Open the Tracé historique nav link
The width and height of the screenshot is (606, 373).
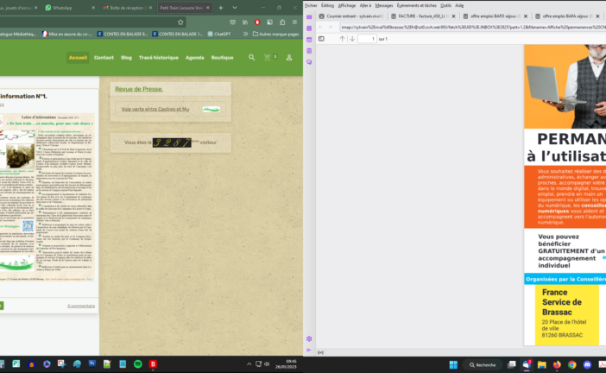(157, 57)
